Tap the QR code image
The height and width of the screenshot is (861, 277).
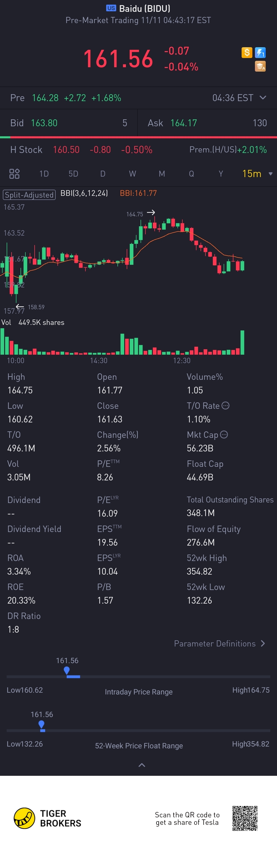245,818
